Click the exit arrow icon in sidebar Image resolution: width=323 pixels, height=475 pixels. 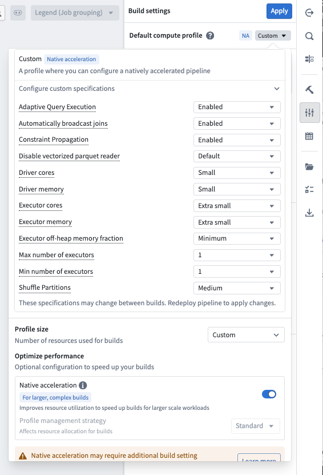click(x=309, y=13)
